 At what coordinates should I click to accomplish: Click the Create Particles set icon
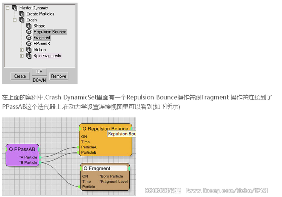pos(22,14)
